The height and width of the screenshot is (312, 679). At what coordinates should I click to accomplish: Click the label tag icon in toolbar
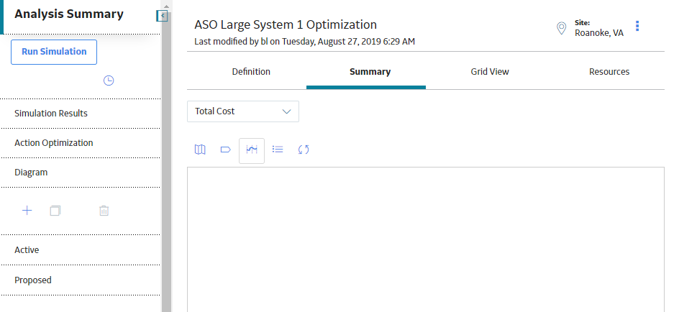pyautogui.click(x=226, y=150)
